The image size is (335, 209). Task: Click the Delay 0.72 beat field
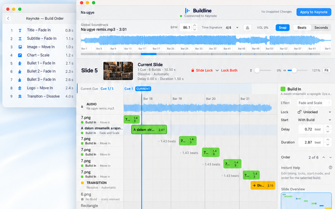coord(311,129)
